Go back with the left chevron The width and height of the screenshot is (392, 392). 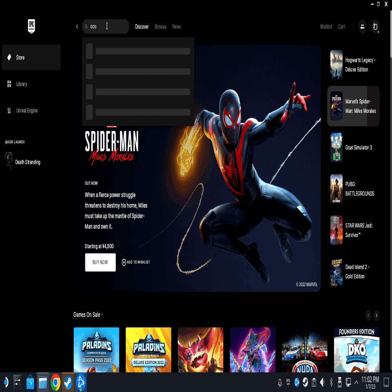tap(77, 26)
